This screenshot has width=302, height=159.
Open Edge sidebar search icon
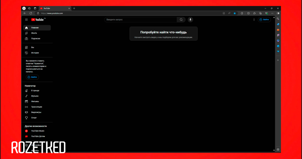(278, 19)
